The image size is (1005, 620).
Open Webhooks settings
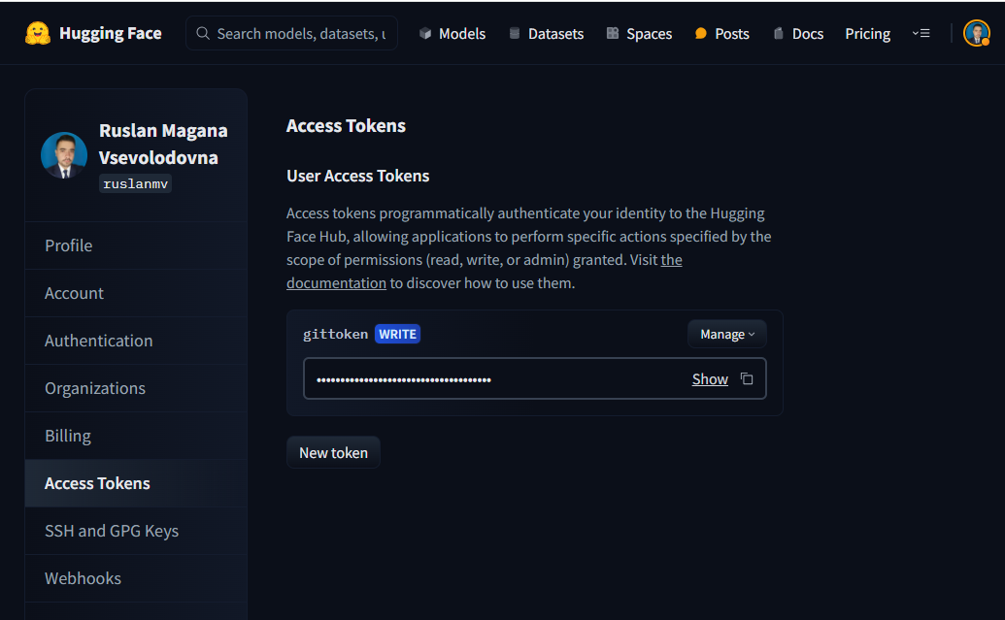pos(136,577)
